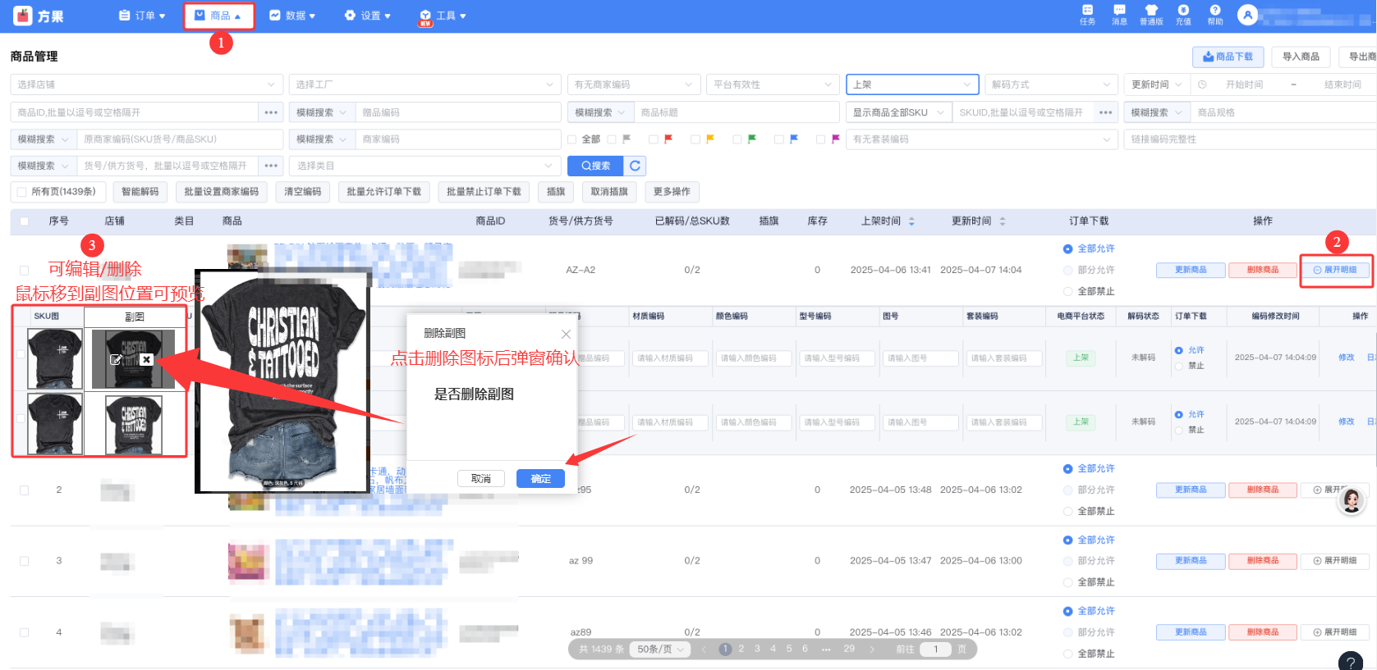The height and width of the screenshot is (670, 1377).
Task: Click the first row SKU图 thumbnail
Action: click(x=55, y=358)
